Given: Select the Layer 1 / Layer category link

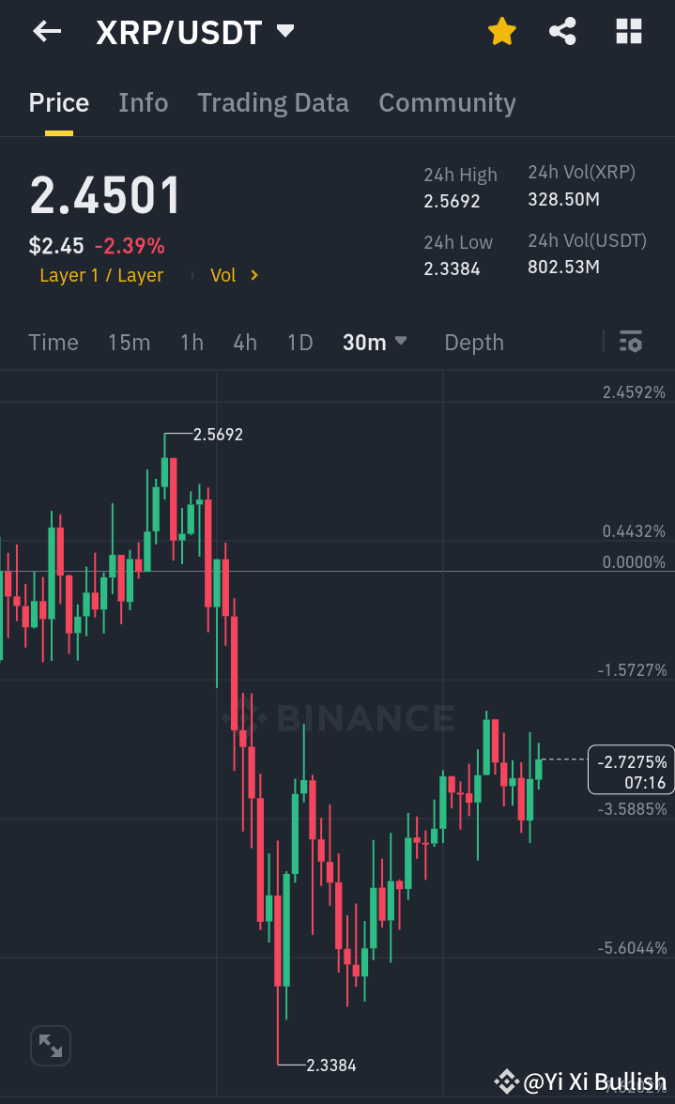Looking at the screenshot, I should coord(100,275).
